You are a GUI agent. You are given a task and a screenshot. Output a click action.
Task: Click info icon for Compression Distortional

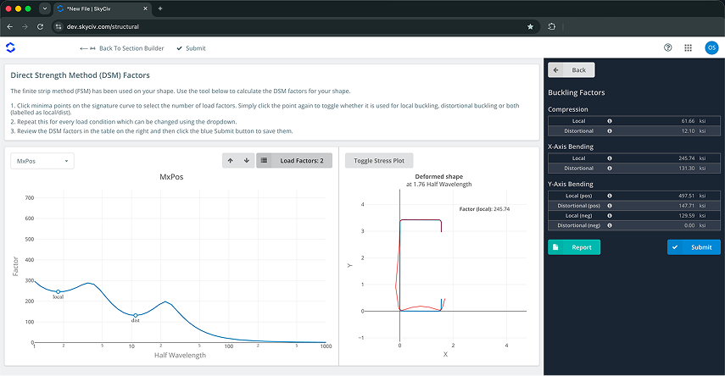pos(610,131)
